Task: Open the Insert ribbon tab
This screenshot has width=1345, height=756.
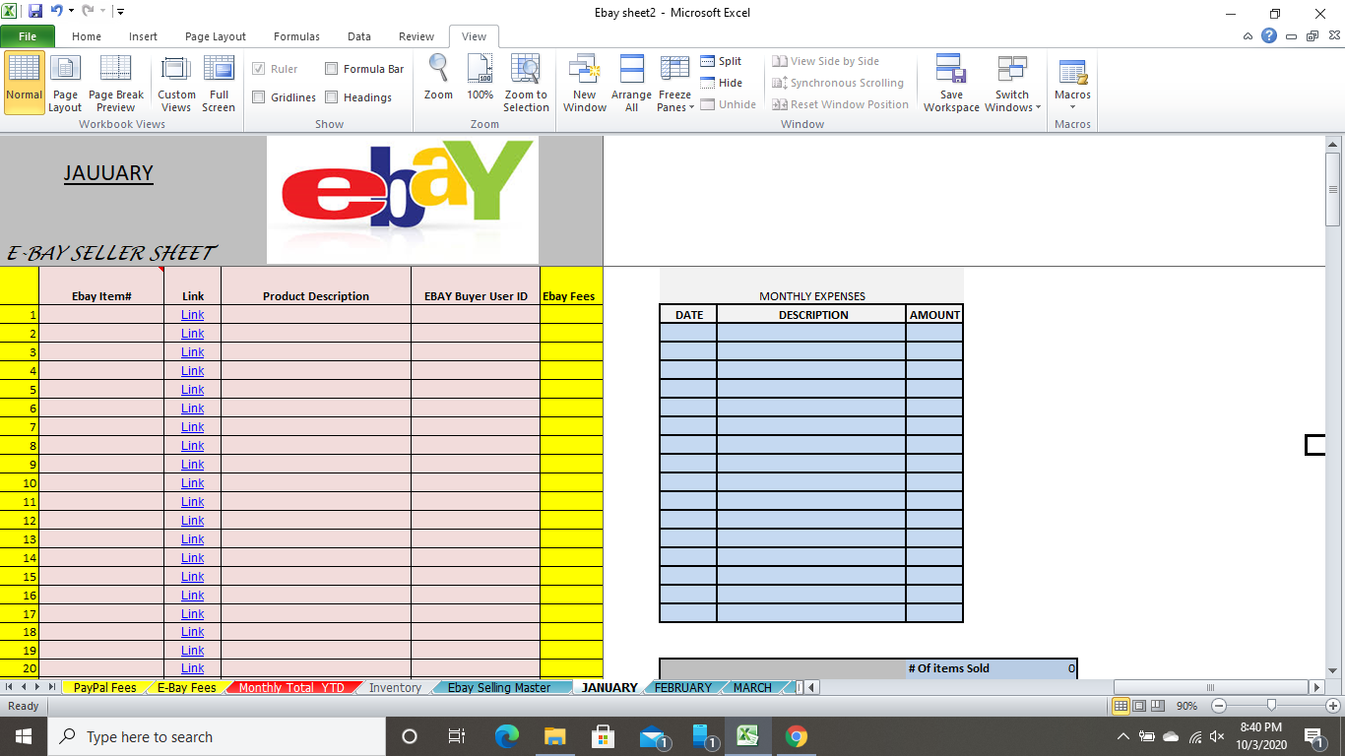Action: 143,36
